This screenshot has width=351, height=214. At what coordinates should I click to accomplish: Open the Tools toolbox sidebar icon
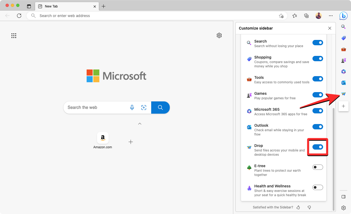(x=343, y=49)
